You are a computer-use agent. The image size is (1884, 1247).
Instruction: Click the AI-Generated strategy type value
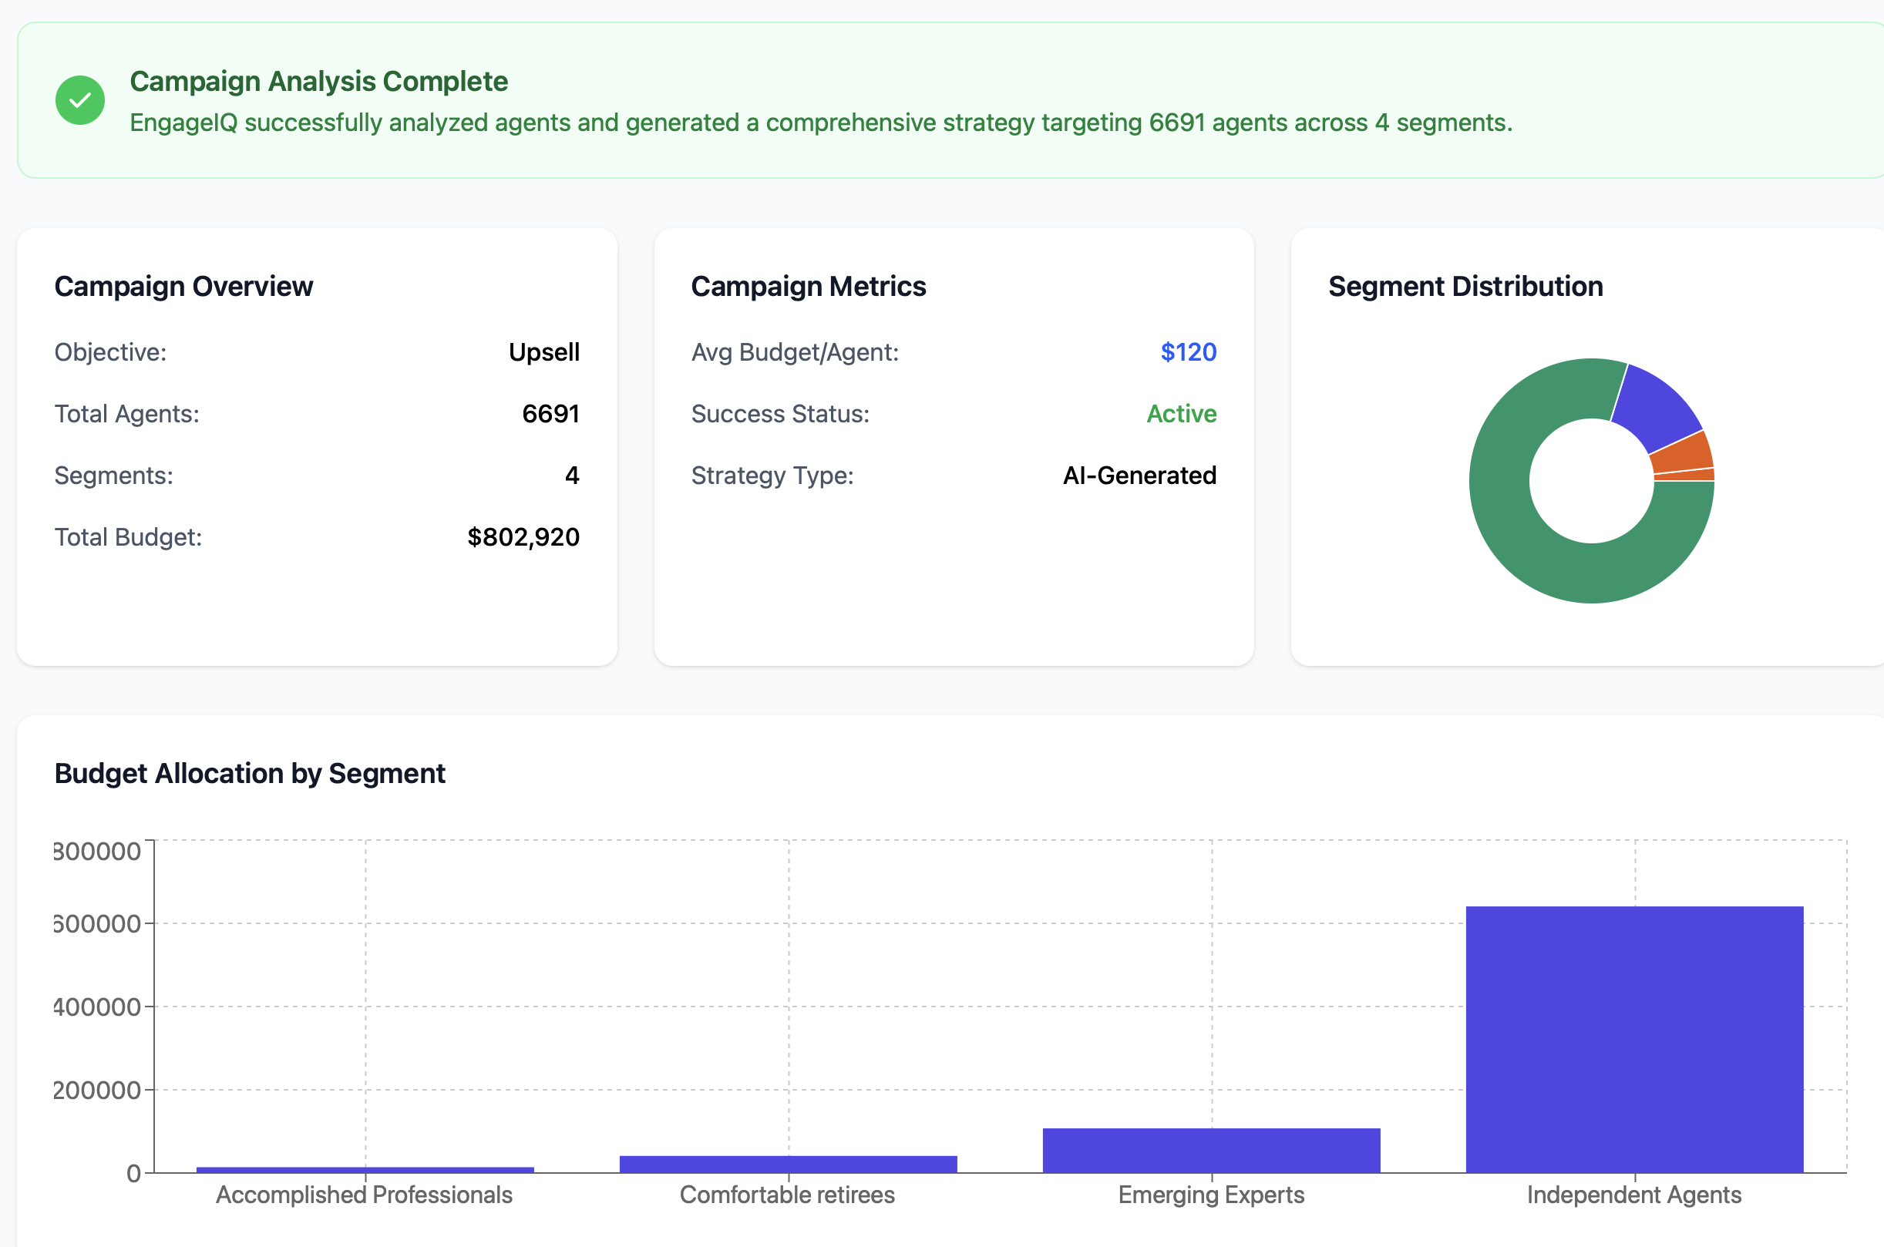pyautogui.click(x=1139, y=476)
